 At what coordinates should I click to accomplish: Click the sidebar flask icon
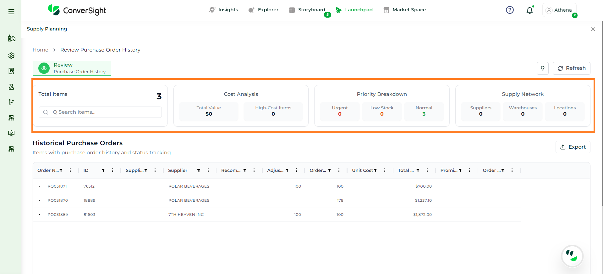(x=11, y=87)
